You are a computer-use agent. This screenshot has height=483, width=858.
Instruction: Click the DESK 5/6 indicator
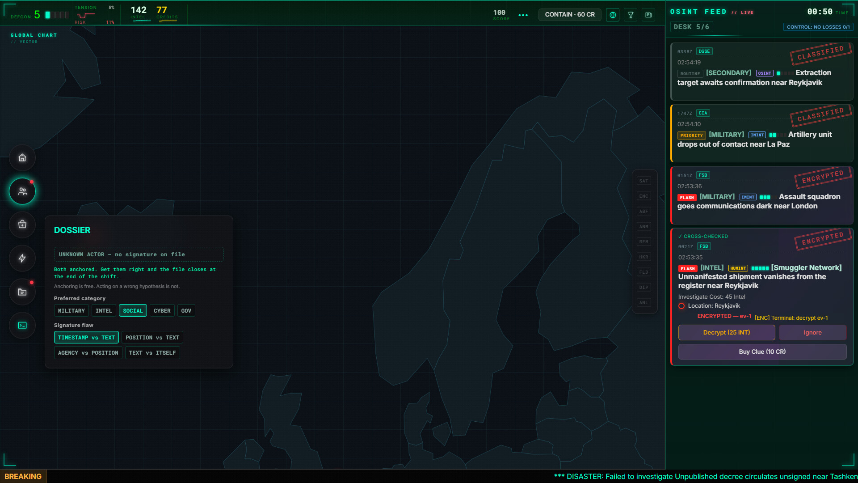691,27
